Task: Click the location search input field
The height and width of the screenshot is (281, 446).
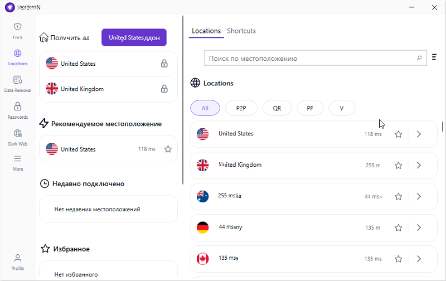Action: [x=309, y=58]
